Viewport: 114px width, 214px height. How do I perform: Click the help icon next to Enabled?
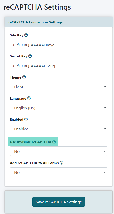(x=26, y=119)
